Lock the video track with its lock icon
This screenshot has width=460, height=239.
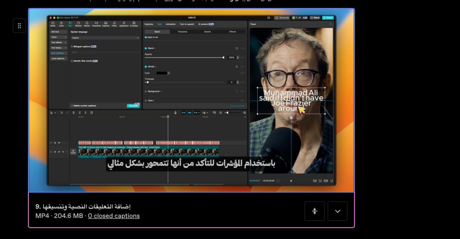coord(55,152)
